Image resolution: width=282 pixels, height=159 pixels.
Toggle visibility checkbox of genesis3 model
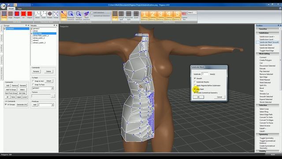[32, 29]
